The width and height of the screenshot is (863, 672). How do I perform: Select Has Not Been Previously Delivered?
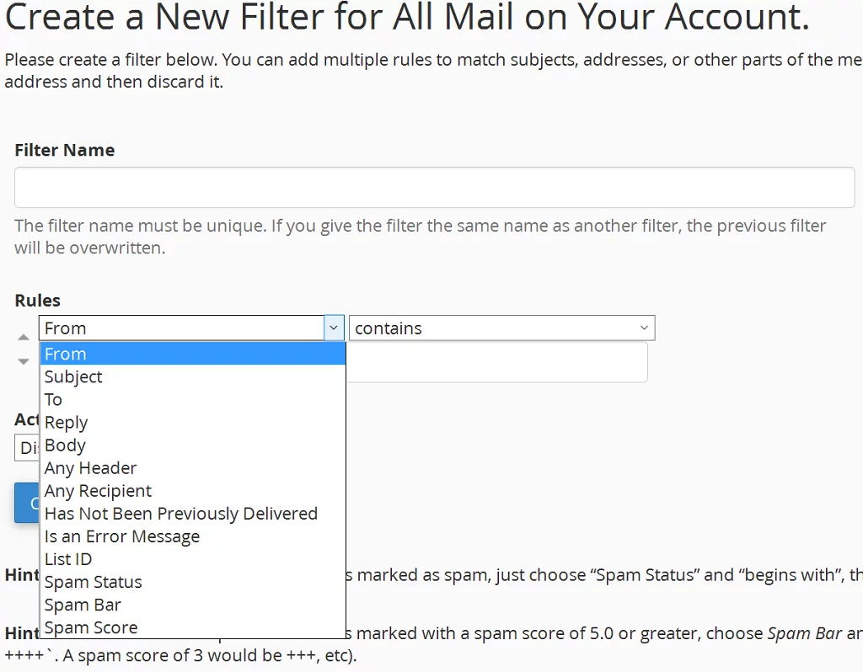pyautogui.click(x=181, y=513)
